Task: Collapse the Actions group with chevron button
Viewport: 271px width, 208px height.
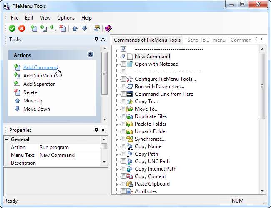Action: pyautogui.click(x=90, y=54)
